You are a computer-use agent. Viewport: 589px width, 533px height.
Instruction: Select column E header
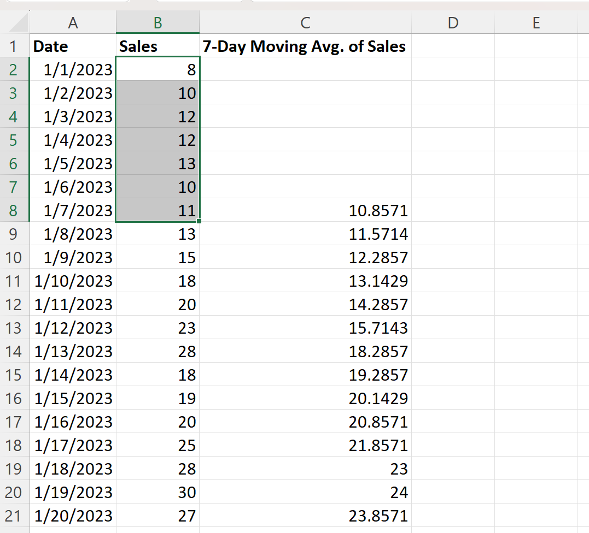click(x=536, y=23)
